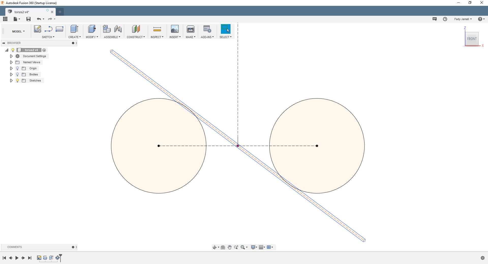Open the MODEL workspace dropdown

point(18,31)
